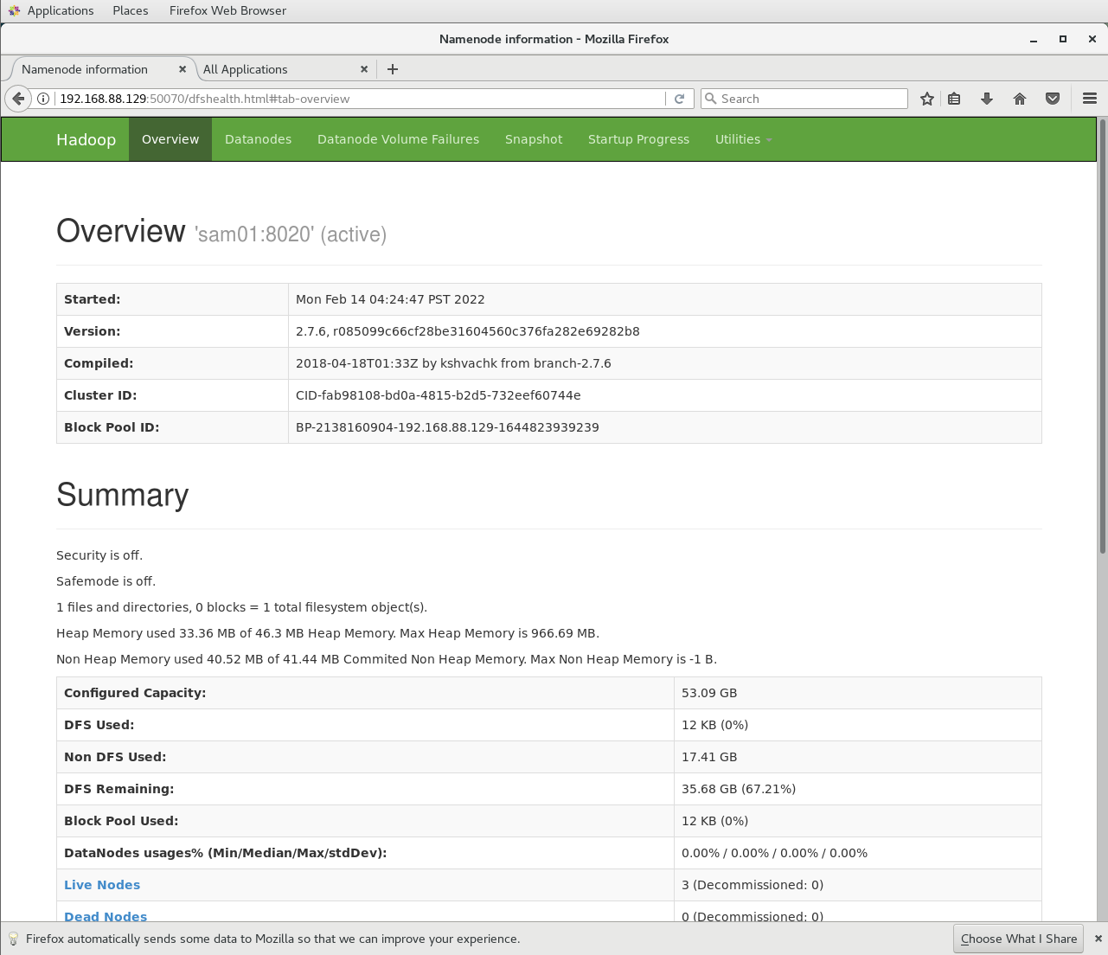
Task: Go to the Snapshot tab
Action: pos(534,139)
